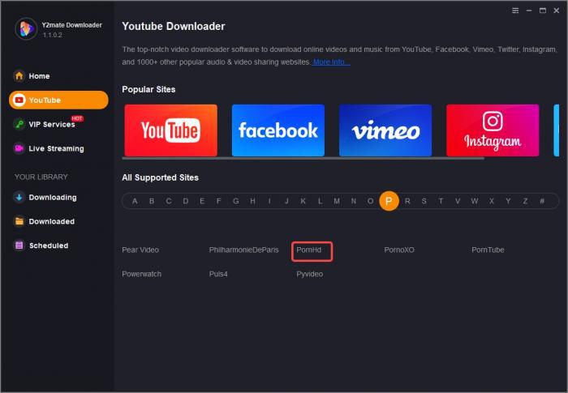Filter supported sites by the # symbol
This screenshot has height=393, width=568.
(x=542, y=201)
